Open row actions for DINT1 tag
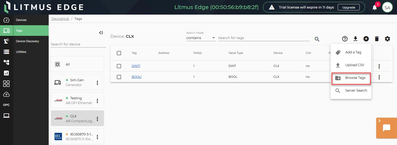 [x=379, y=66]
